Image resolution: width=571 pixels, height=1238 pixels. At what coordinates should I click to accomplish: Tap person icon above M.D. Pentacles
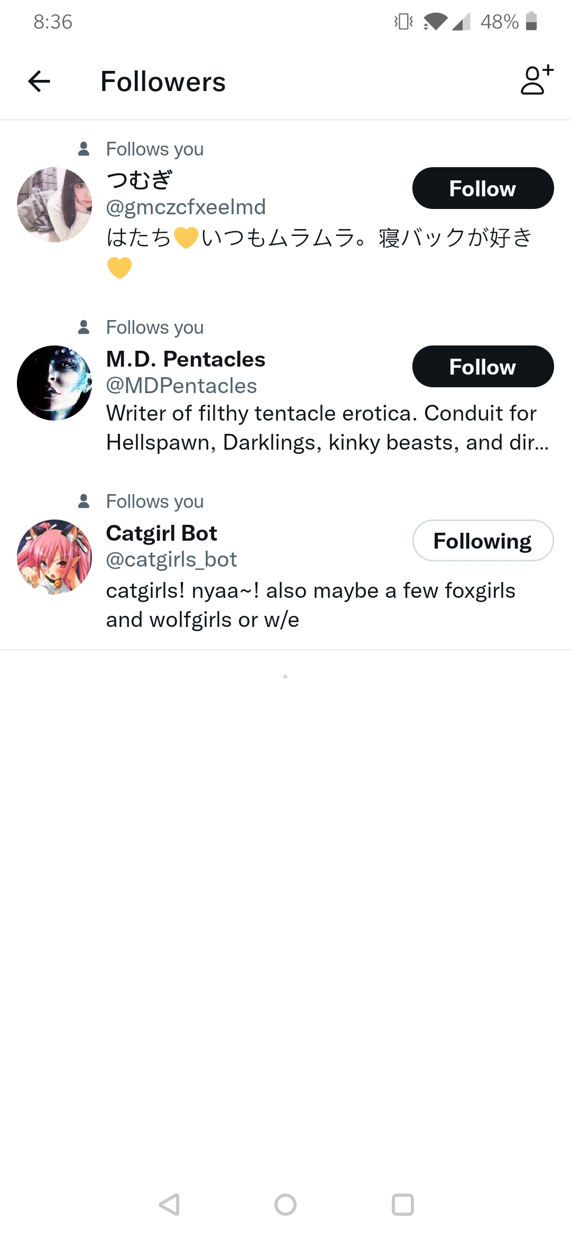tap(84, 327)
